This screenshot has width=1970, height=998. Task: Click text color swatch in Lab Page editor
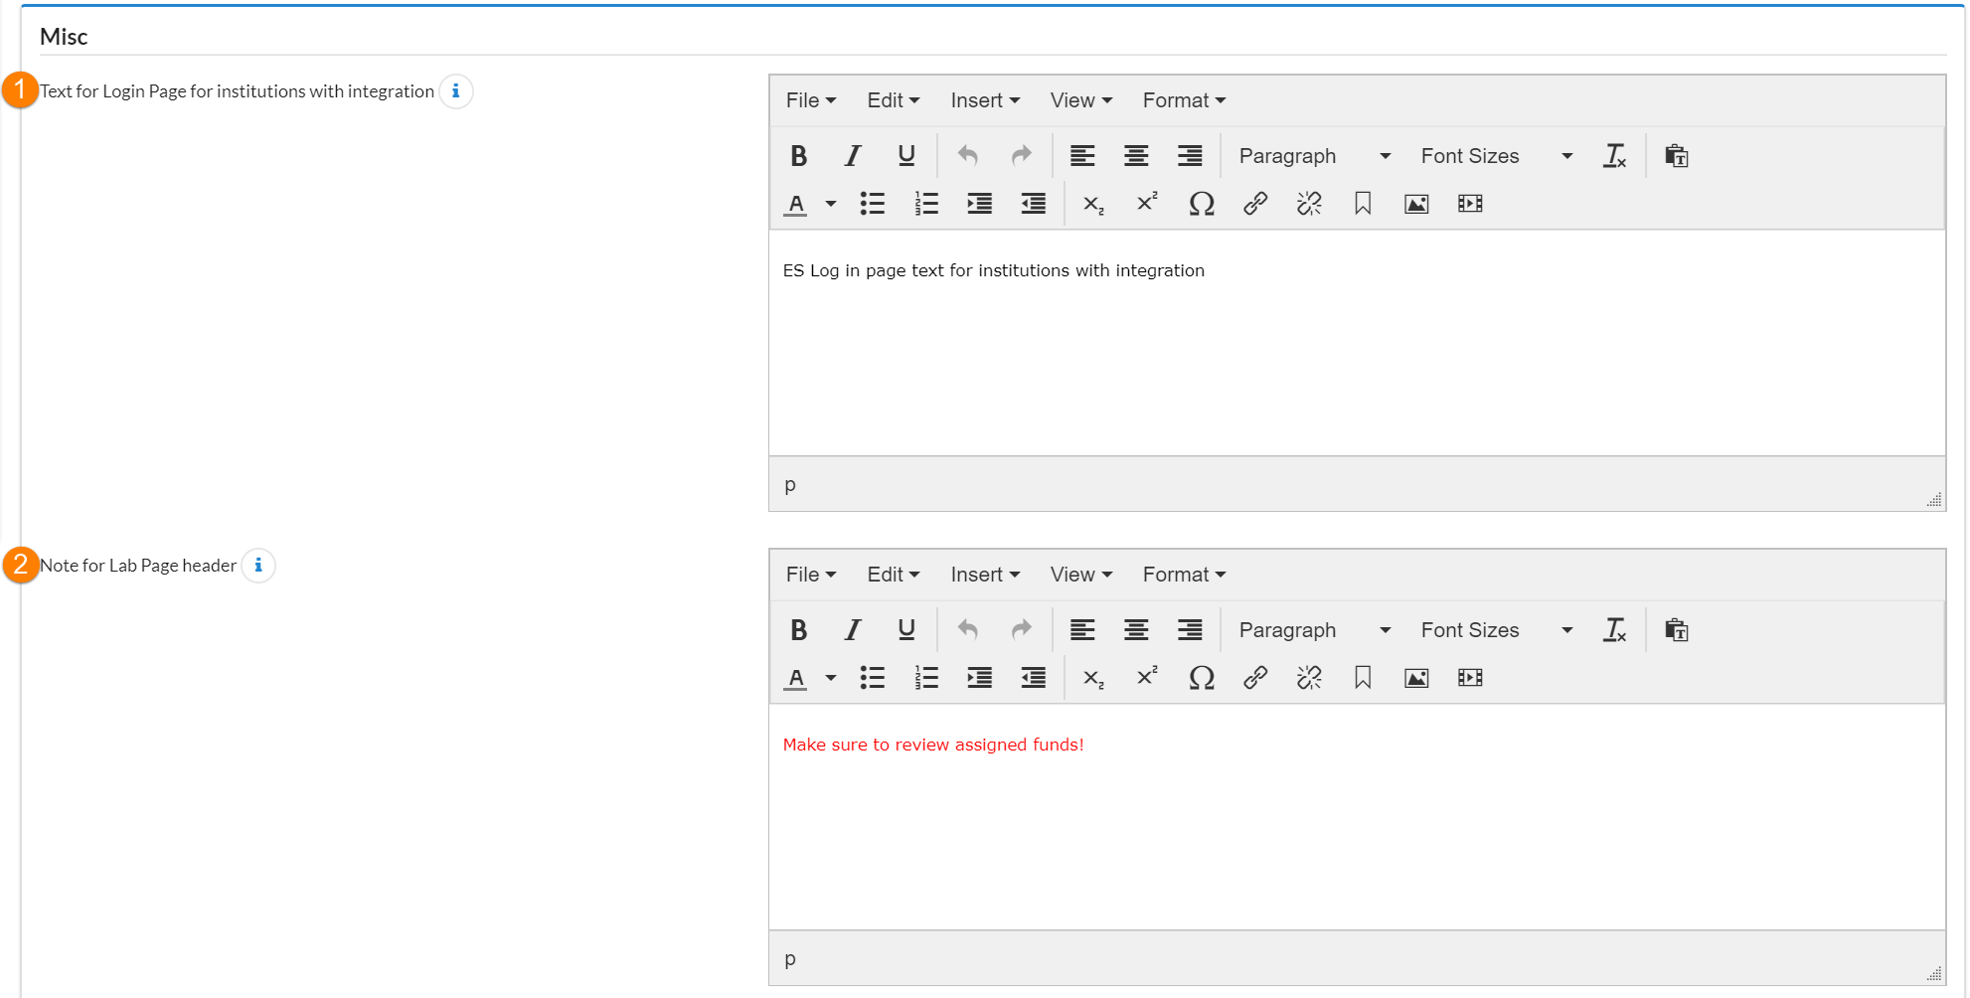(x=795, y=678)
